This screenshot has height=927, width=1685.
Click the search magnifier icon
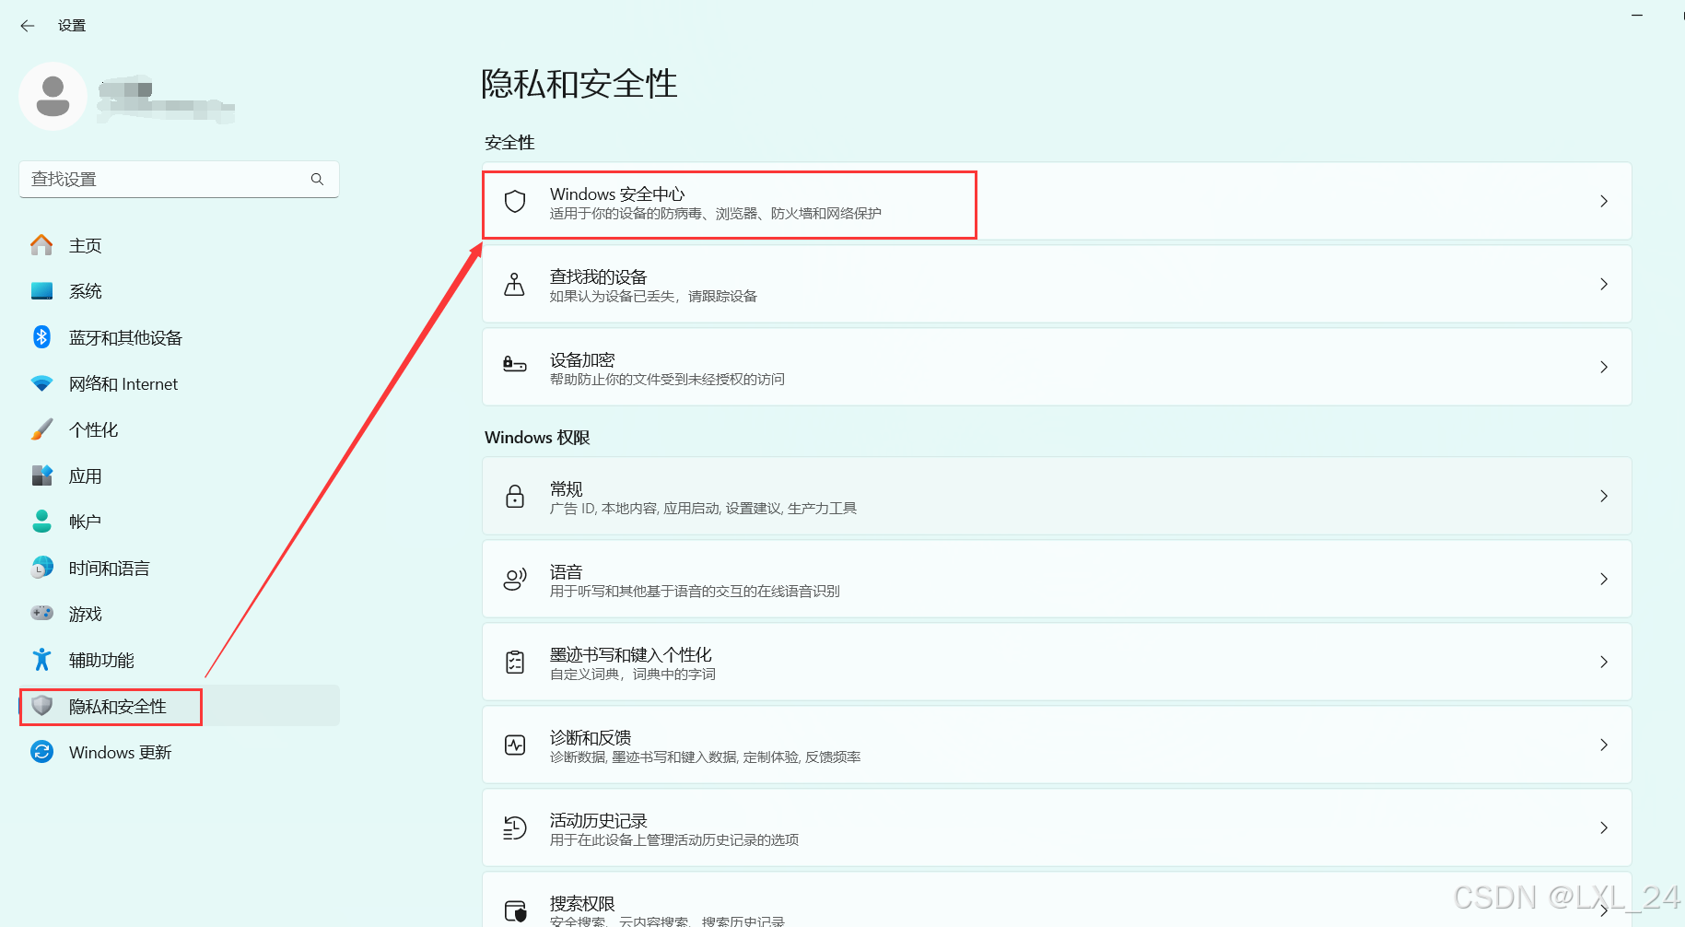(317, 179)
